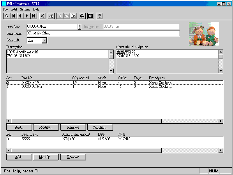Screen dimensions: 233x175
Task: Click the baby dolls image thumbnail
Action: (204, 34)
